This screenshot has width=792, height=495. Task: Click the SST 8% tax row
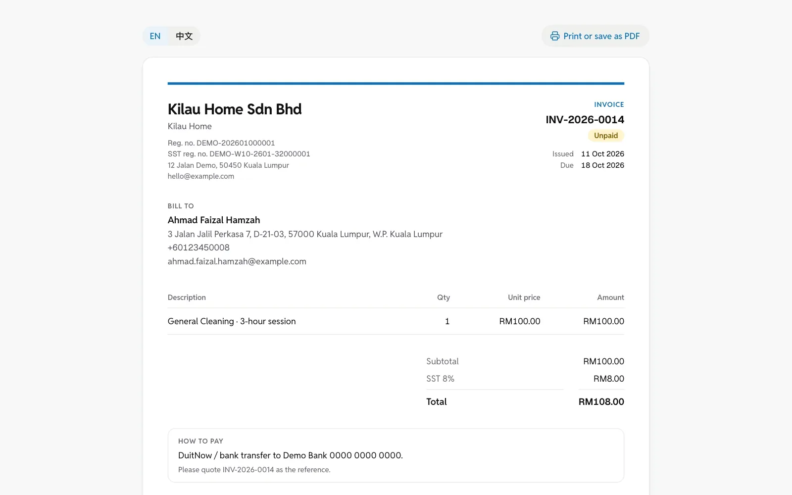point(525,379)
